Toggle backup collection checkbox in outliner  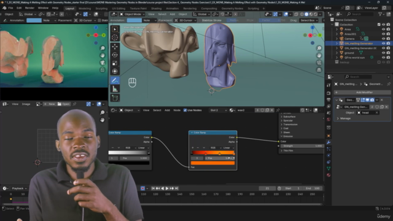pyautogui.click(x=379, y=62)
